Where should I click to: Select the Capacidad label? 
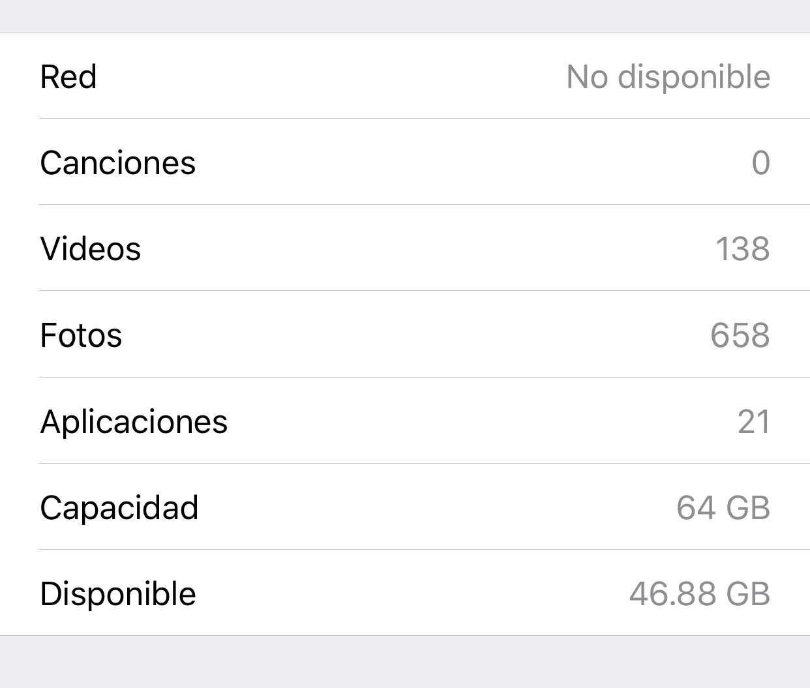pyautogui.click(x=119, y=507)
